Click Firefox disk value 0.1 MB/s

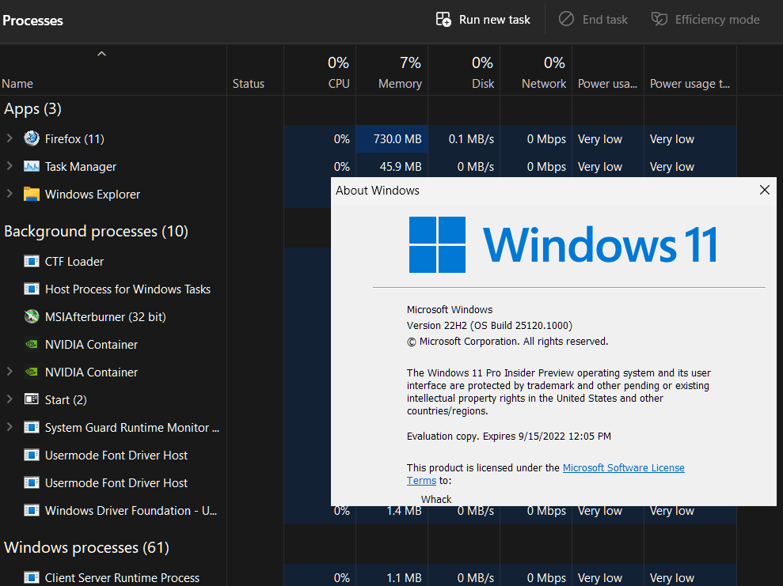[x=471, y=138]
